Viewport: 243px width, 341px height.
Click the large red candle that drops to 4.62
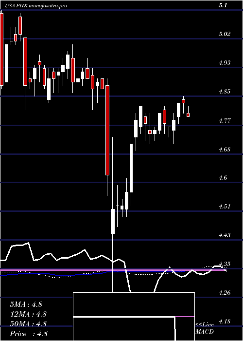[x=107, y=130]
